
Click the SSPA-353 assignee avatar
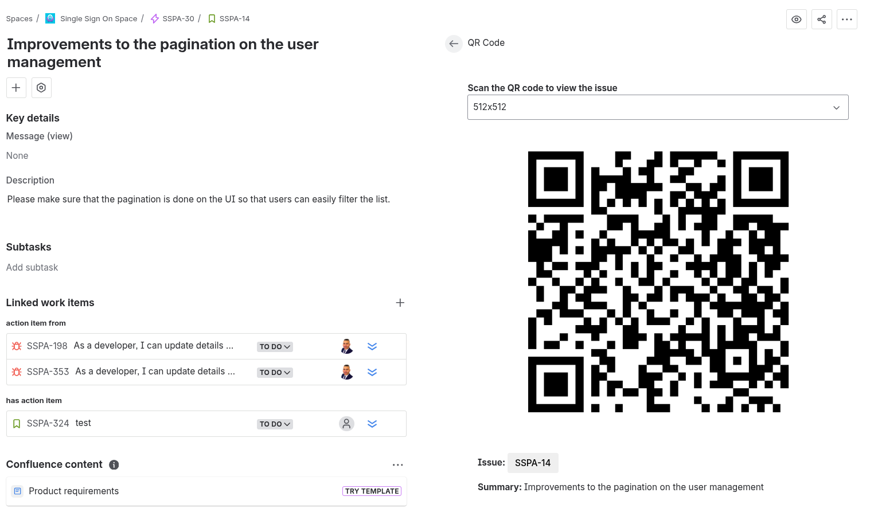tap(346, 372)
